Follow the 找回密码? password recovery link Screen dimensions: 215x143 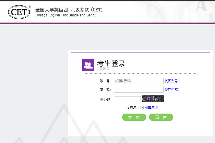(x=172, y=90)
